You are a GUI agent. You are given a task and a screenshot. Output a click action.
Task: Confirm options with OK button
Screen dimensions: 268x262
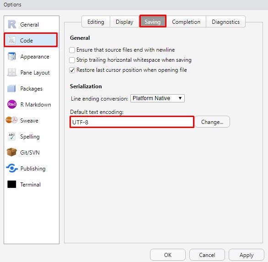click(x=168, y=255)
